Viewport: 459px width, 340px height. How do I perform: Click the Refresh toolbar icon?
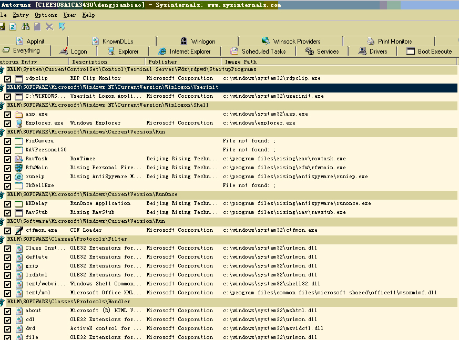(13, 26)
